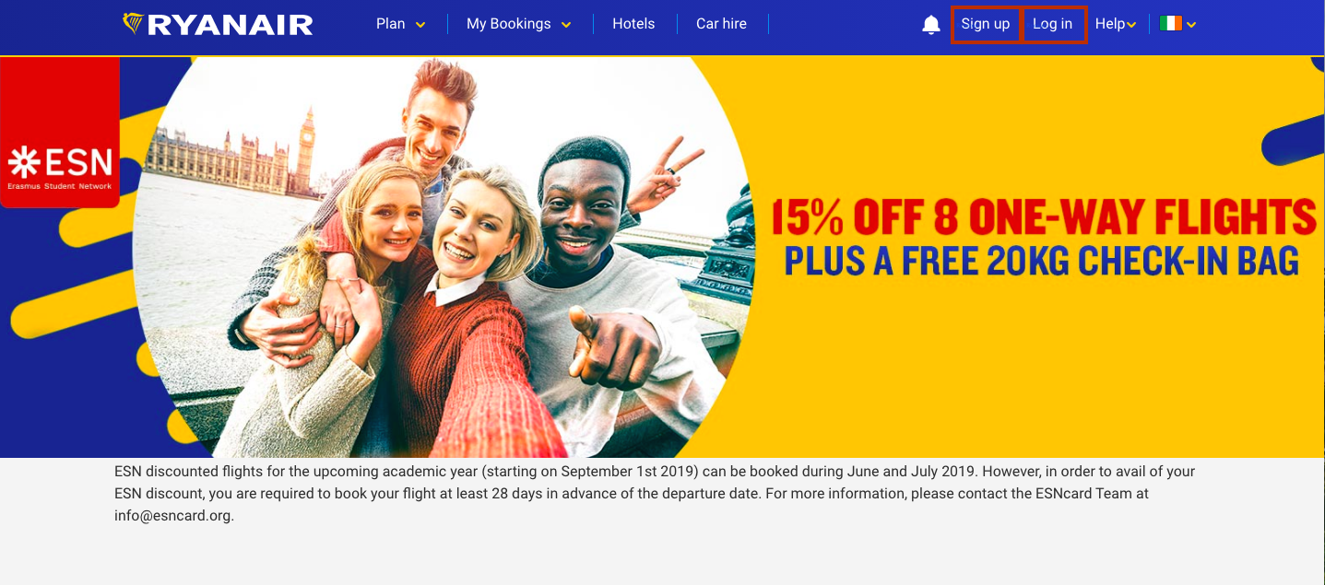Click the Ryanair harp logo icon
This screenshot has height=585, width=1325.
point(134,24)
